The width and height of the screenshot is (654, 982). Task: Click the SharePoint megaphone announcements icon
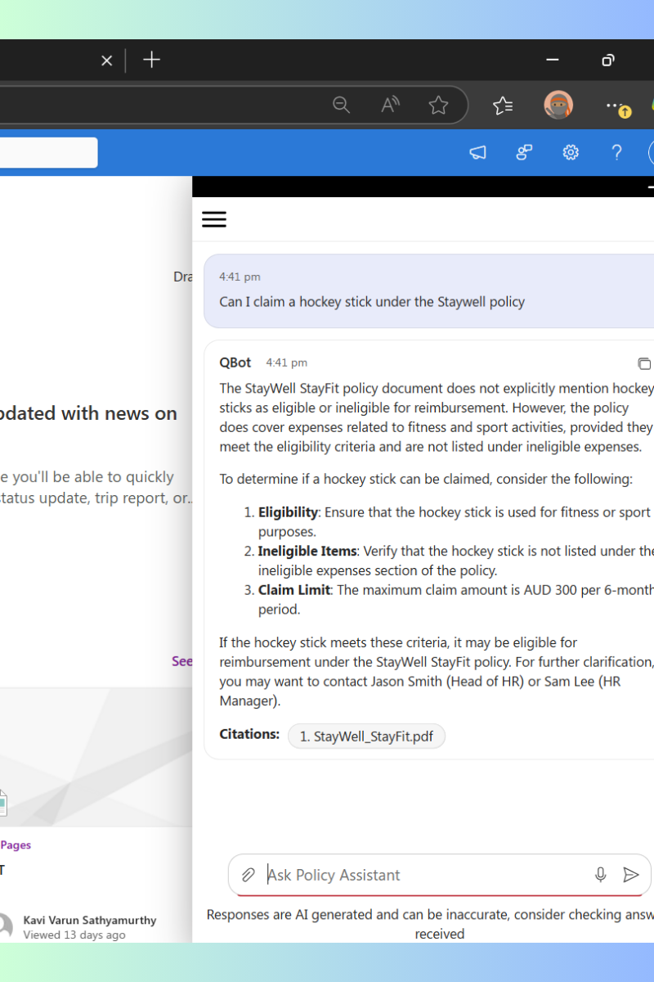click(x=478, y=152)
